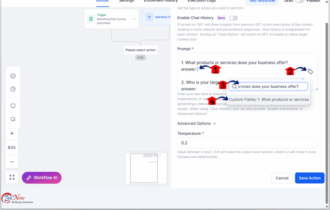Open the Execution Logs tab
This screenshot has width=330, height=210.
coord(202,1)
